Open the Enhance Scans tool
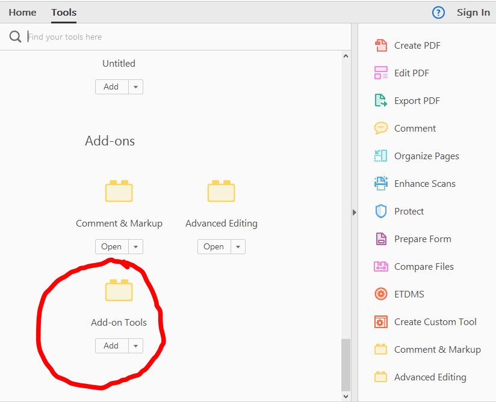Image resolution: width=496 pixels, height=402 pixels. pyautogui.click(x=381, y=183)
